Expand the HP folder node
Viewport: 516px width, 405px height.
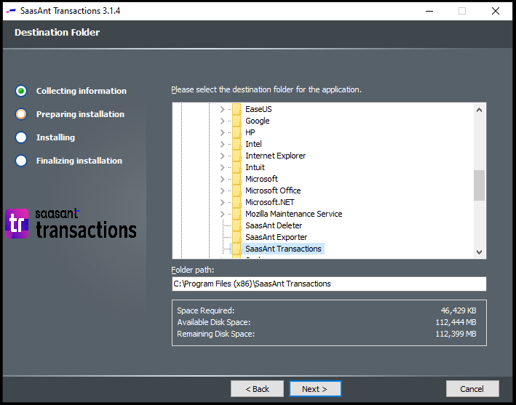[223, 132]
